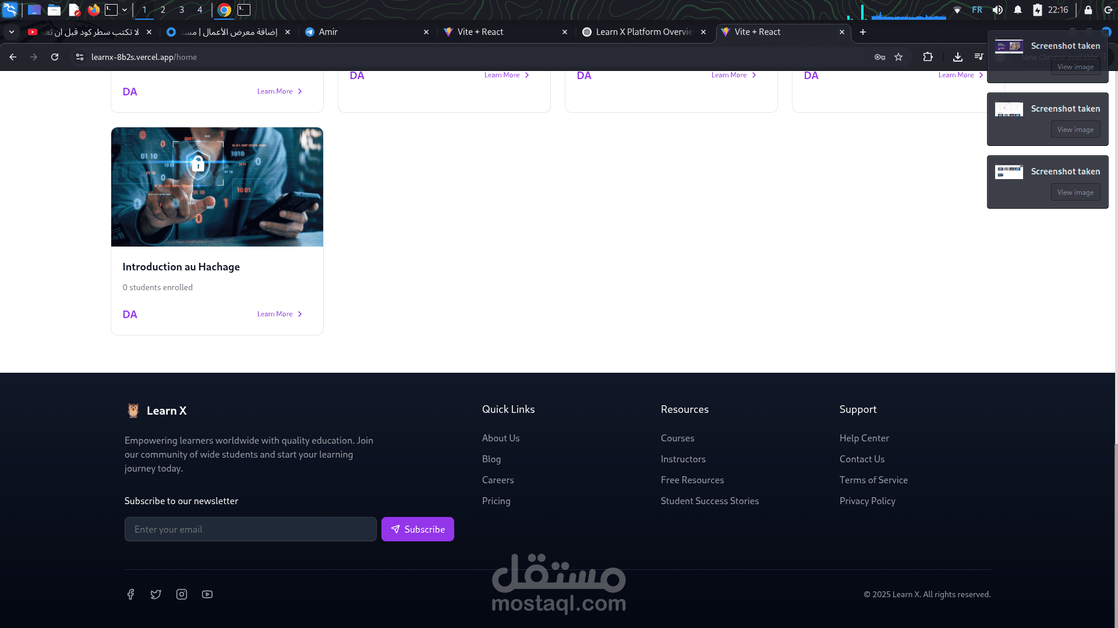Click Learn More on Introduction au Hachage

click(279, 314)
